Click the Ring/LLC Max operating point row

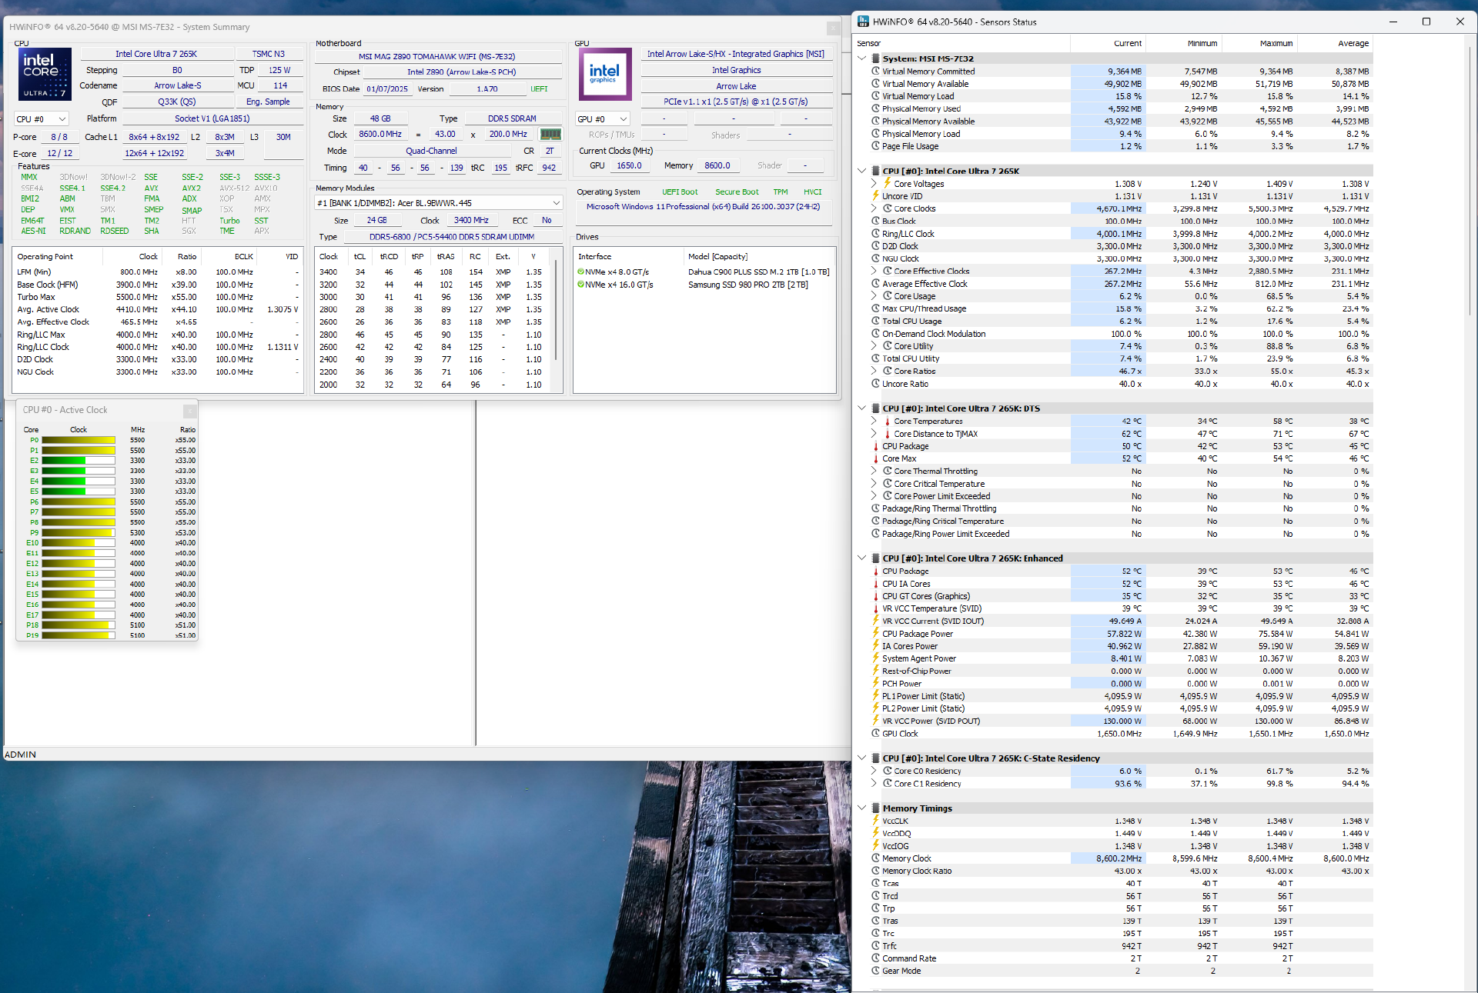click(158, 335)
